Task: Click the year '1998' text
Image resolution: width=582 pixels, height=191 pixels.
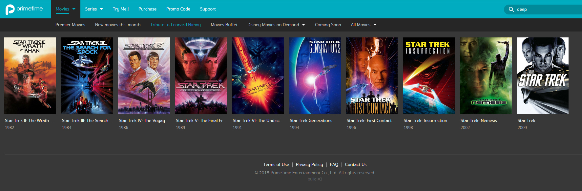Action: tap(408, 128)
